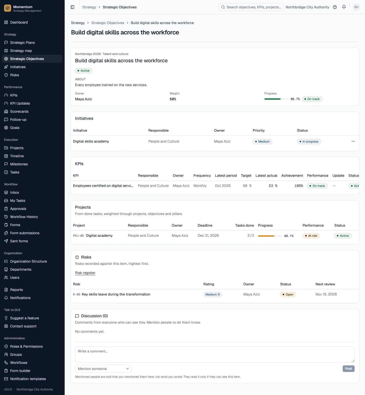This screenshot has width=365, height=395.
Task: Open the Digital skills academy row actions menu
Action: tap(353, 141)
